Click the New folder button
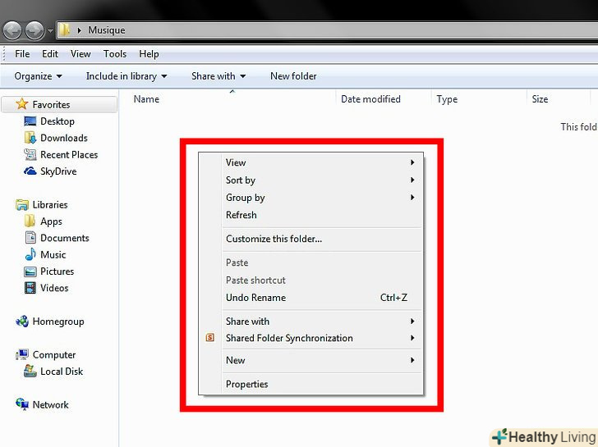598x447 pixels. pyautogui.click(x=293, y=76)
